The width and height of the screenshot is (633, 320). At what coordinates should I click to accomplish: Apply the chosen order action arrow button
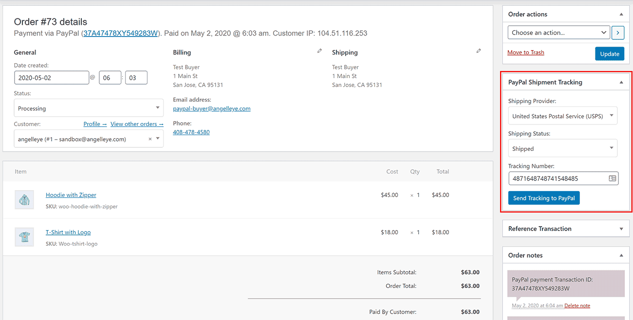click(618, 33)
